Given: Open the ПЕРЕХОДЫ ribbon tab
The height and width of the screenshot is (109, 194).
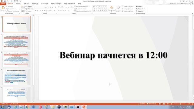Looking at the screenshot, I should 35,4.
